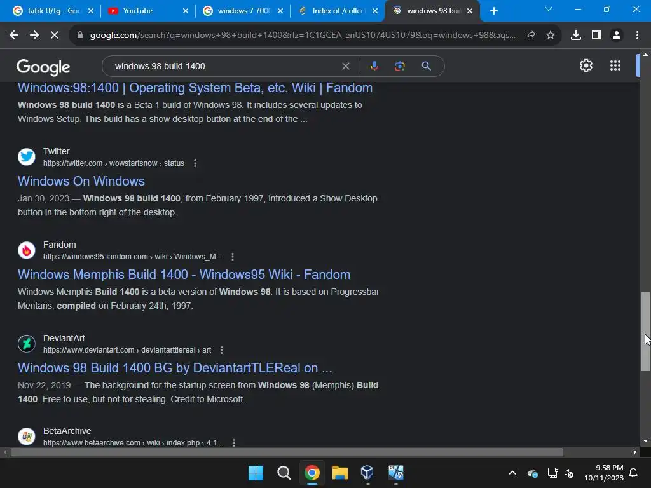Viewport: 651px width, 488px height.
Task: Close the YouTube tab
Action: tap(186, 11)
